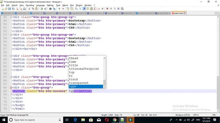
Task: Open the File menu
Action: (x=2, y=5)
